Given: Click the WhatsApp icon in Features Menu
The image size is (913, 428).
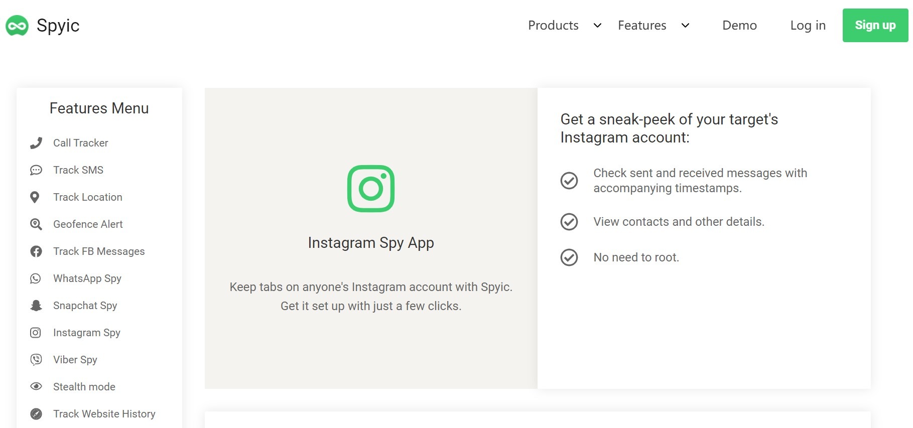Looking at the screenshot, I should (x=36, y=278).
